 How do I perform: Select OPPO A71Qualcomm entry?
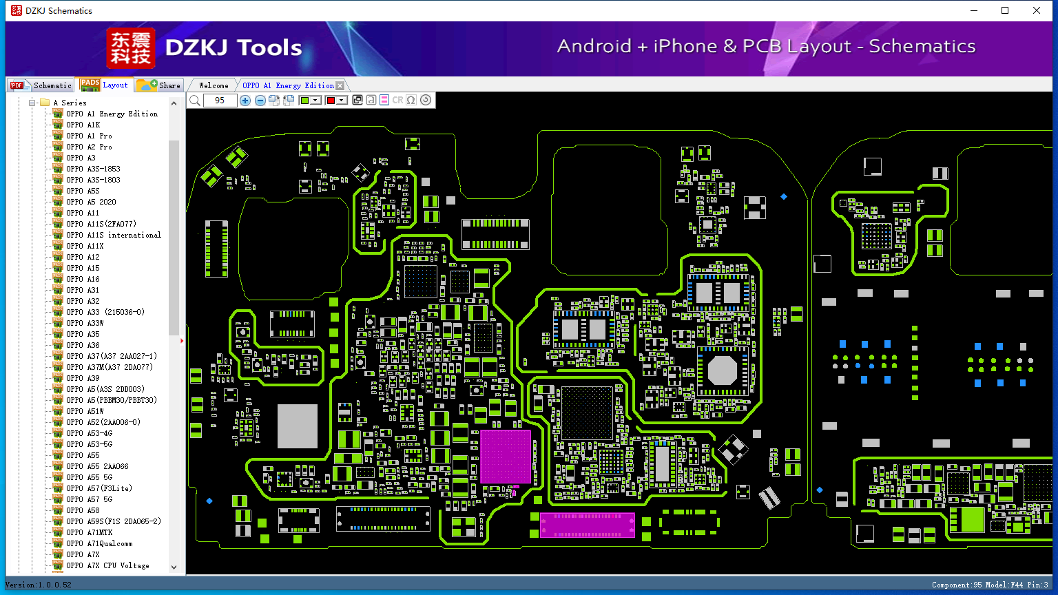(x=99, y=543)
